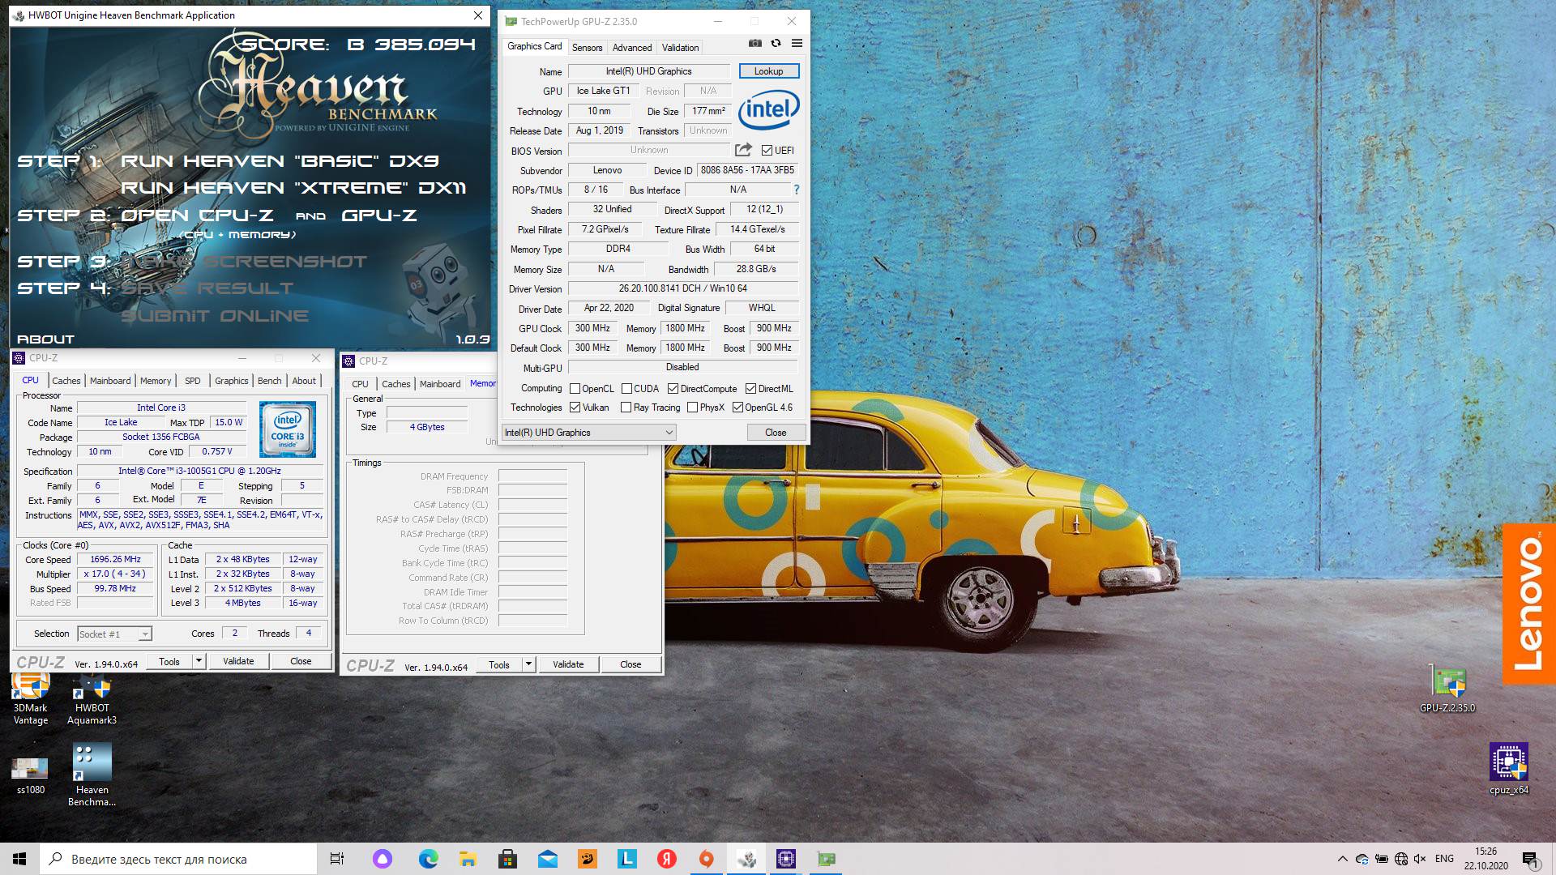Viewport: 1556px width, 875px height.
Task: Open About tab in first CPU-Z
Action: click(304, 381)
